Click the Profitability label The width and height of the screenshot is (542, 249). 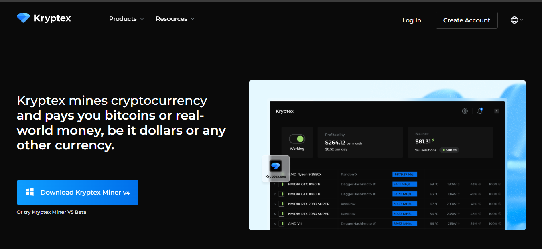point(335,135)
